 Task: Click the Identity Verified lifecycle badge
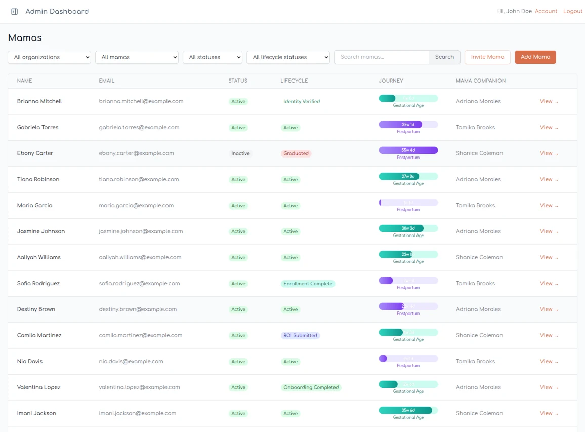coord(302,102)
